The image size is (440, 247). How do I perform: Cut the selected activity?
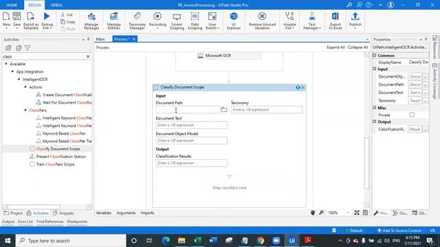coord(67,14)
